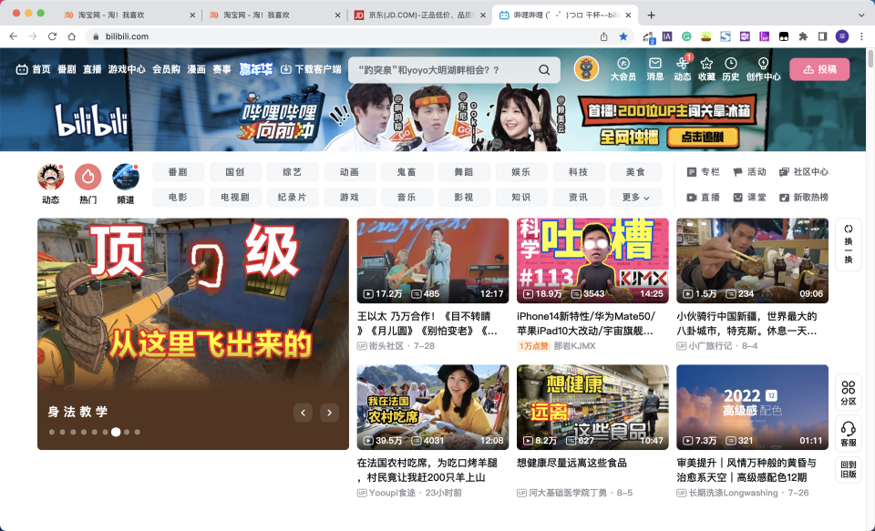Select 会员购 in top navigation
Viewport: 875px width, 531px height.
click(x=166, y=69)
